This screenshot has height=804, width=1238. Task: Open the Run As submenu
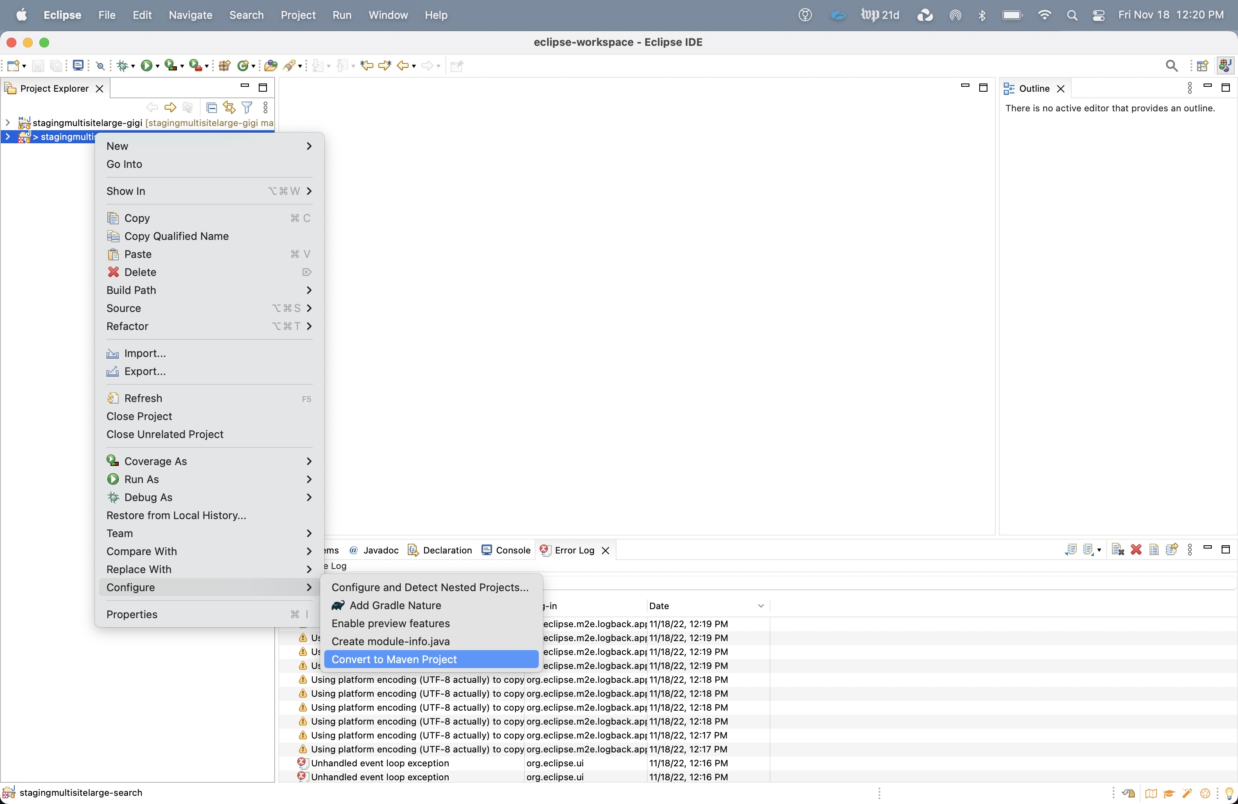point(209,479)
